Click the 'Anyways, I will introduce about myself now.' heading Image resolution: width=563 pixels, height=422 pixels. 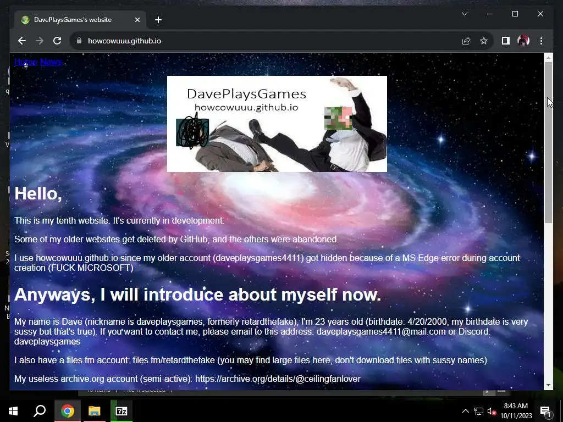pos(197,295)
